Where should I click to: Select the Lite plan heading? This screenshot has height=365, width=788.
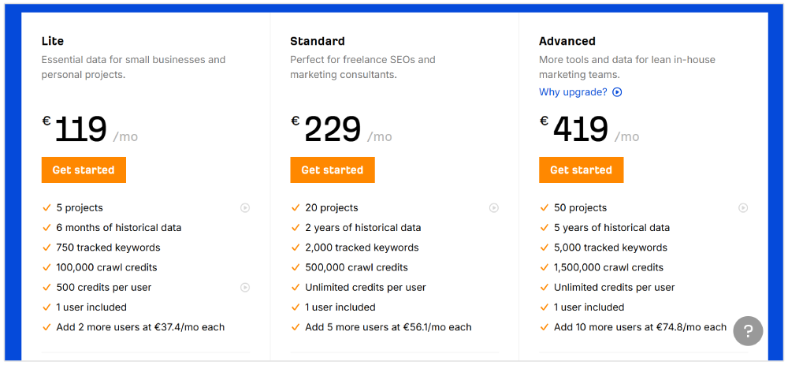coord(53,41)
